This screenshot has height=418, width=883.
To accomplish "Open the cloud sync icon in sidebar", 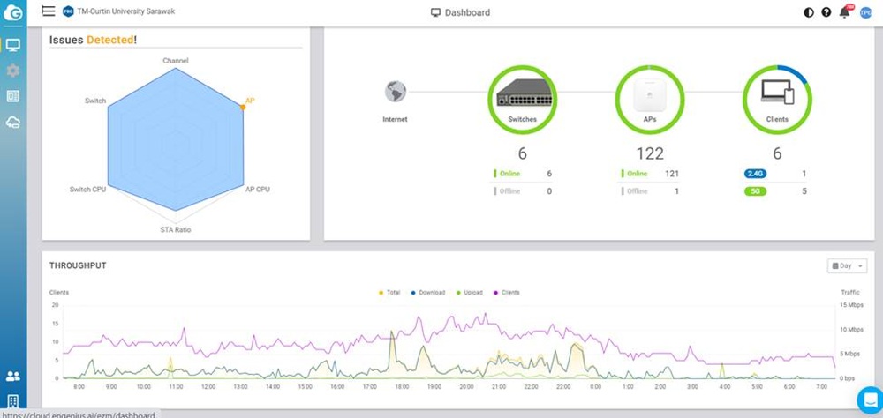I will point(13,122).
